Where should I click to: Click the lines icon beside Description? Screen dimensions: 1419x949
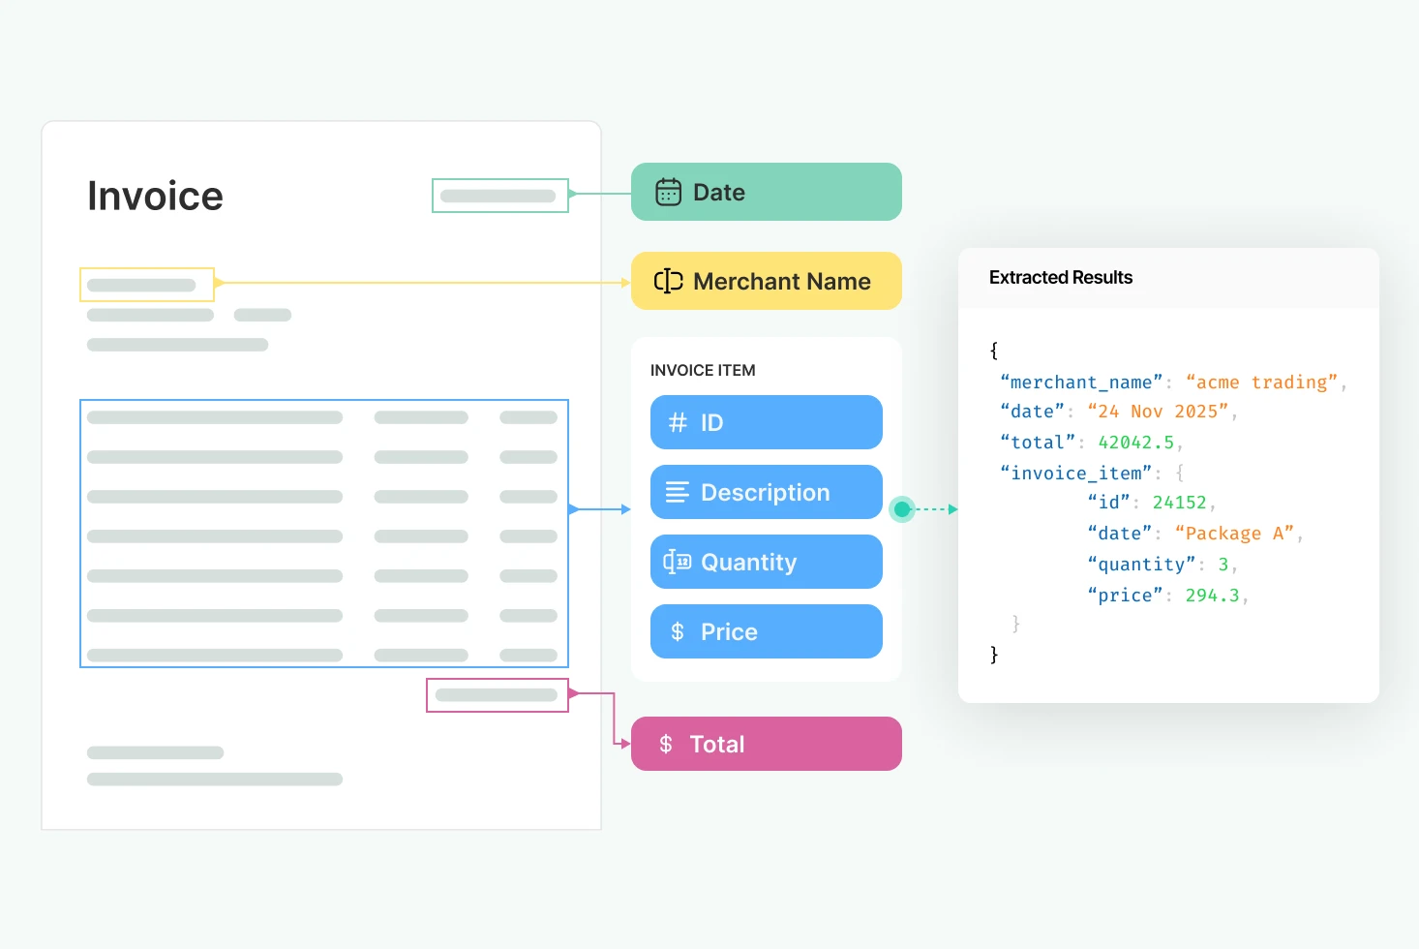678,492
